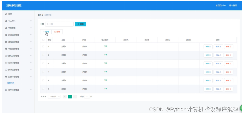Viewport: 246px width, 115px height.
Task: Check the checkbox for row 主题2
Action: pos(43,55)
